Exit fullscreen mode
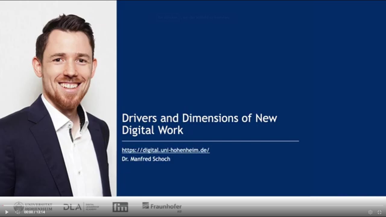This screenshot has height=217, width=386. click(x=380, y=212)
